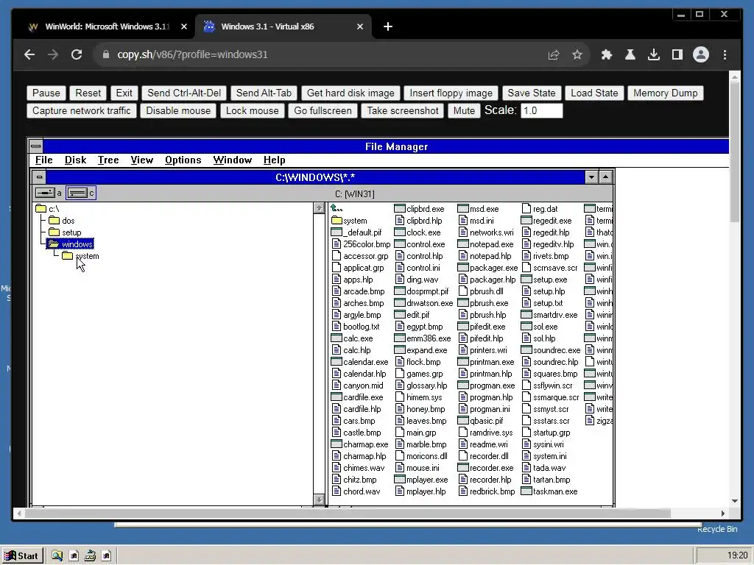
Task: Open the File menu
Action: (43, 160)
